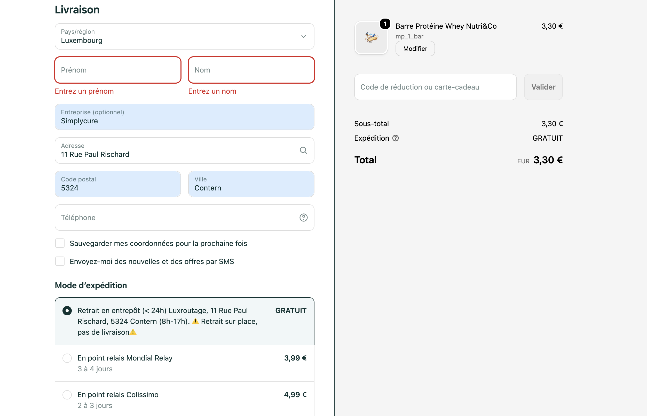Screen dimensions: 647x416
Task: Focus the Prénom input field
Action: [118, 70]
